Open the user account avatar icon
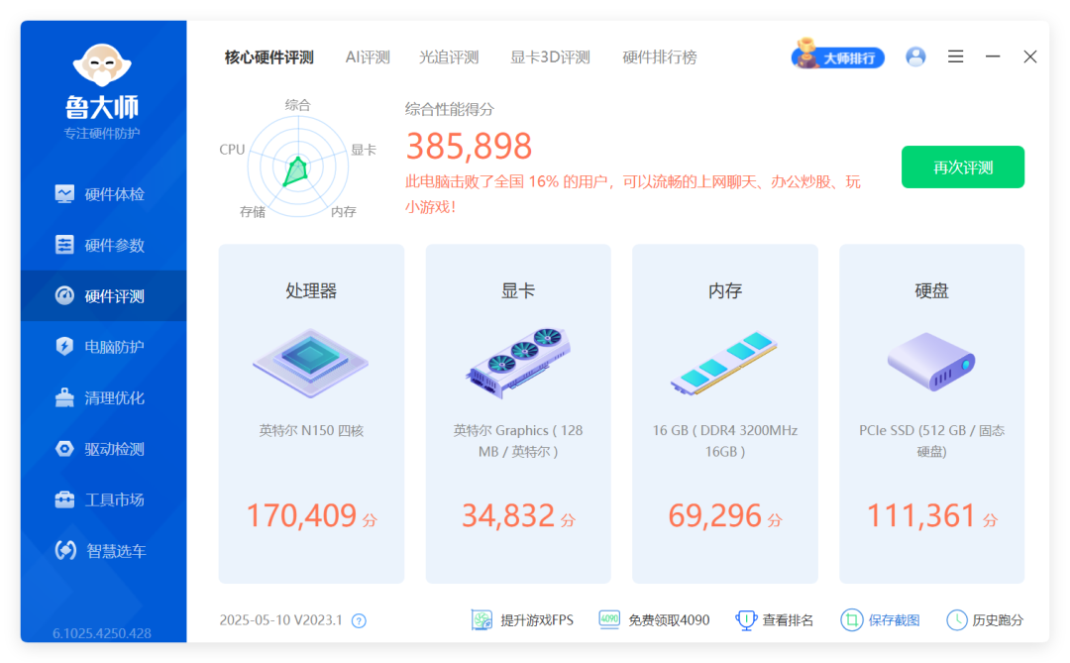This screenshot has width=1070, height=663. (915, 56)
